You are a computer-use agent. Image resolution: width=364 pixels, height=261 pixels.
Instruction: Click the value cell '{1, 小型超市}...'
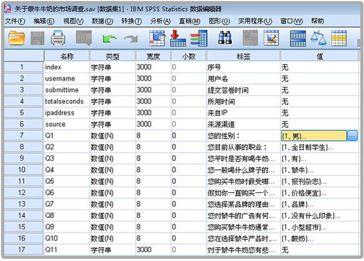(x=320, y=227)
